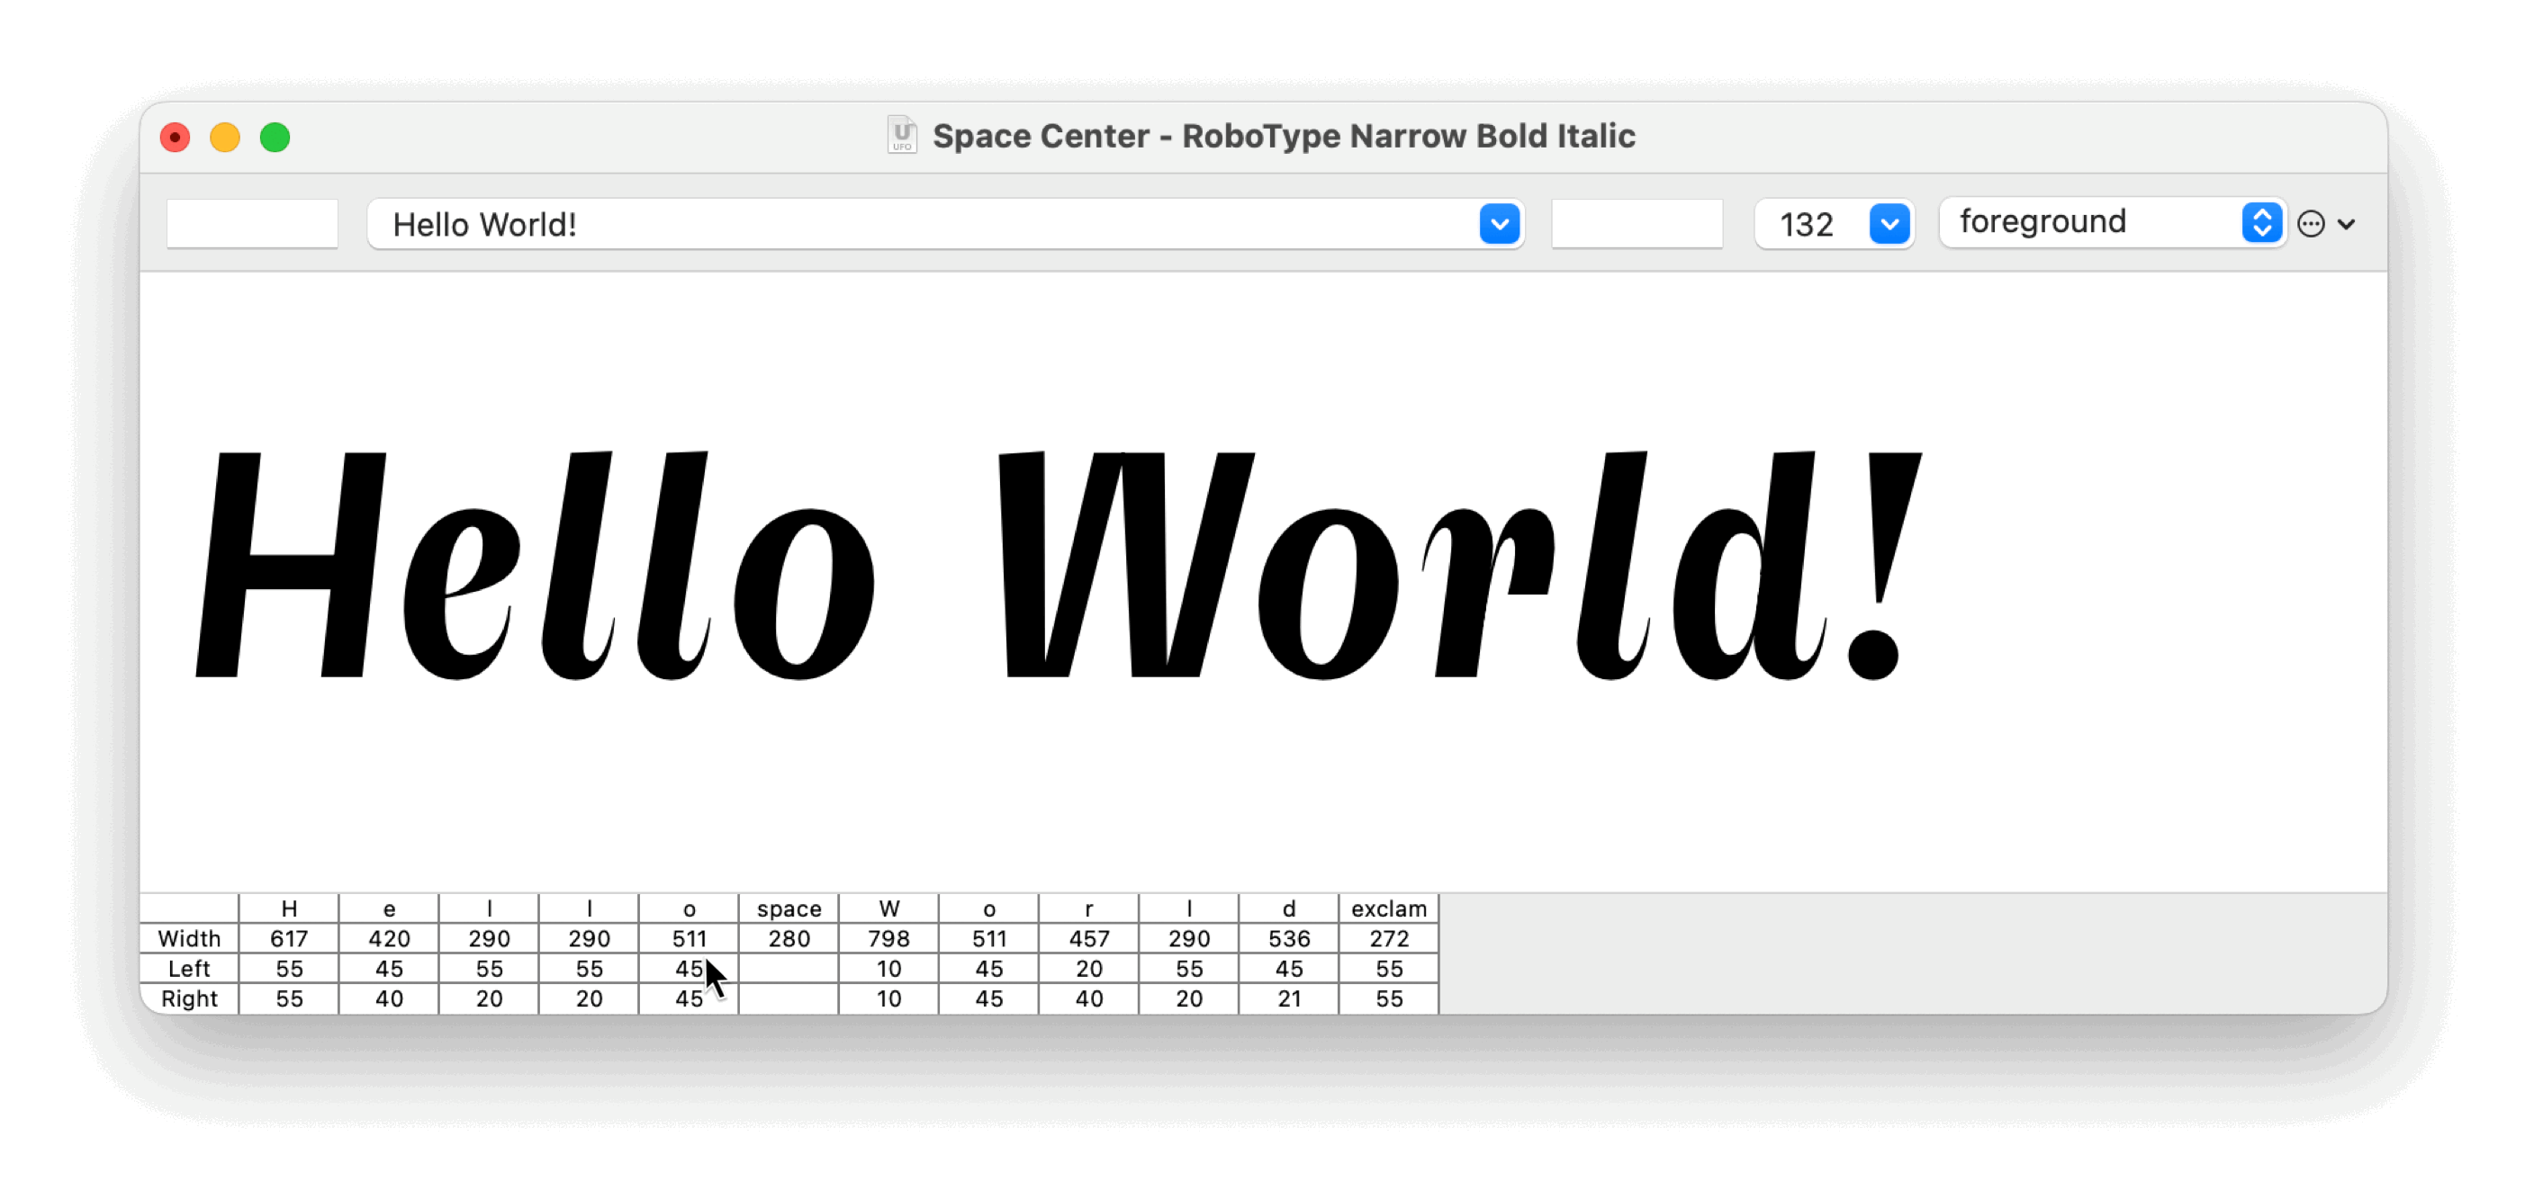2525x1199 pixels.
Task: Click width value 420 for e
Action: (x=389, y=938)
